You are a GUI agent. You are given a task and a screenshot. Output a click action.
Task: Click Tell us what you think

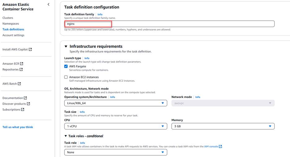tap(18, 127)
